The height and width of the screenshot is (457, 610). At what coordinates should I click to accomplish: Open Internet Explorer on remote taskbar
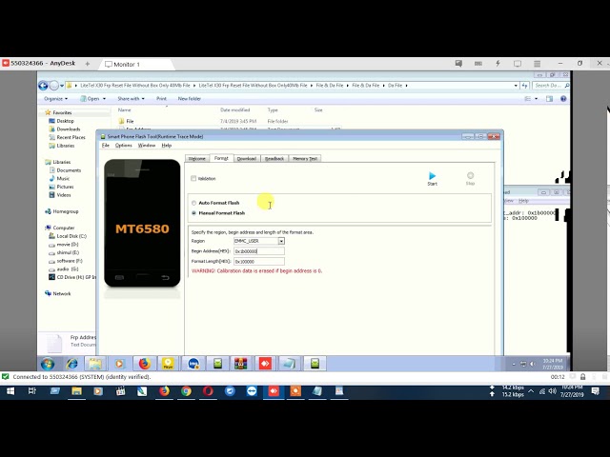pyautogui.click(x=72, y=364)
